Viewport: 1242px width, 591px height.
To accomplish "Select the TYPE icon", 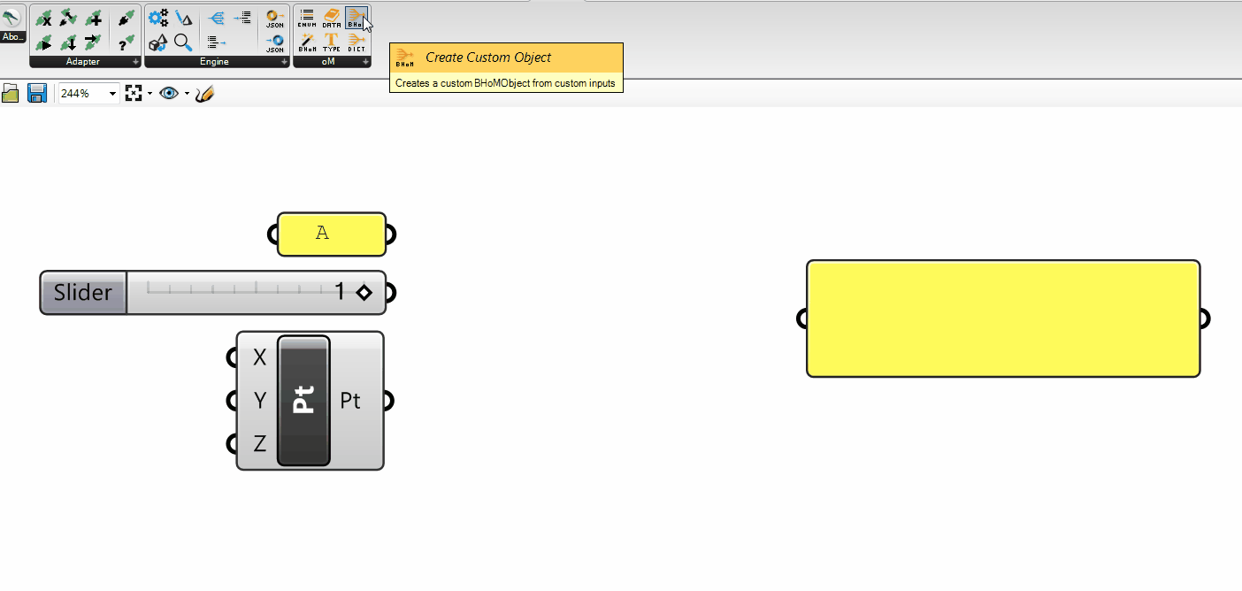I will coord(332,42).
